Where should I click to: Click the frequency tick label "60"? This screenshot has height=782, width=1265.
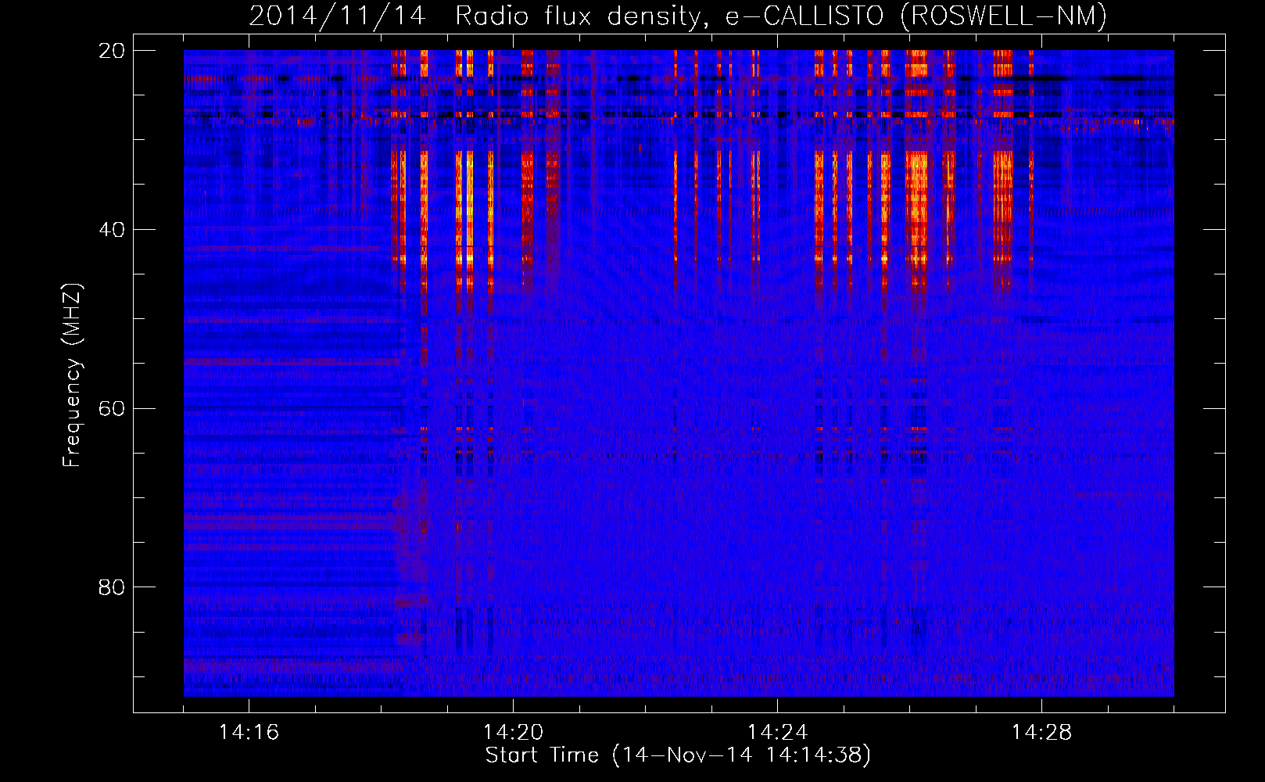click(x=112, y=408)
